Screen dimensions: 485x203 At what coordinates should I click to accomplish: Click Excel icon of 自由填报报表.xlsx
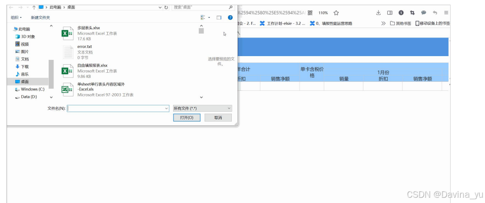click(67, 71)
